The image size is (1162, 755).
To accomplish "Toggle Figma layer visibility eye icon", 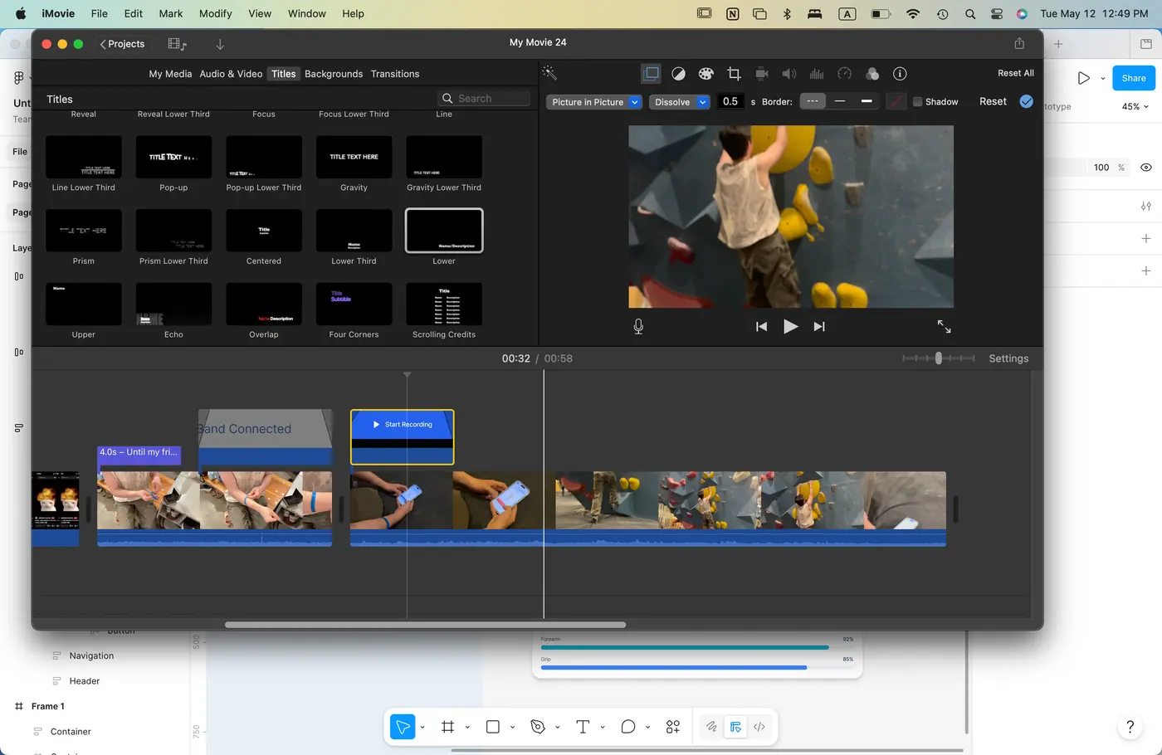I will pyautogui.click(x=1146, y=168).
